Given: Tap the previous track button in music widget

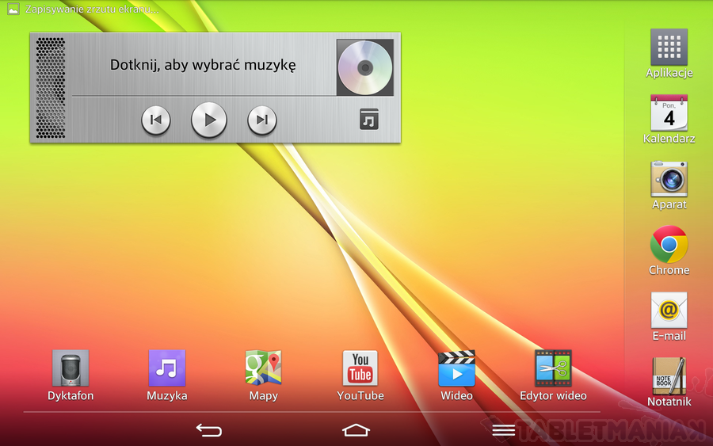Looking at the screenshot, I should pyautogui.click(x=156, y=120).
